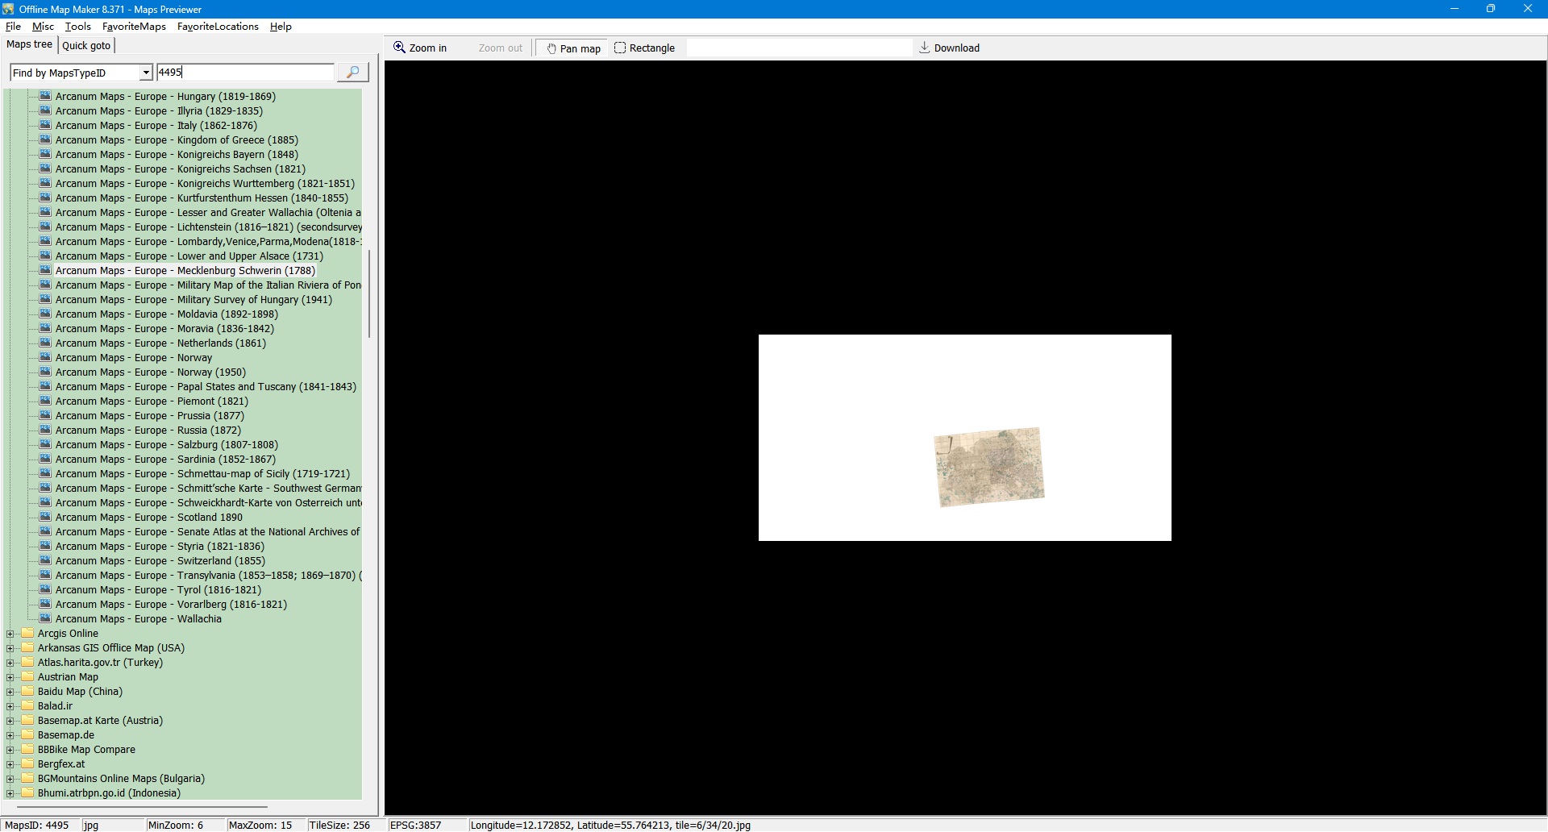Click the search text field containing 4495
Screen dimensions: 1548x832
point(244,73)
